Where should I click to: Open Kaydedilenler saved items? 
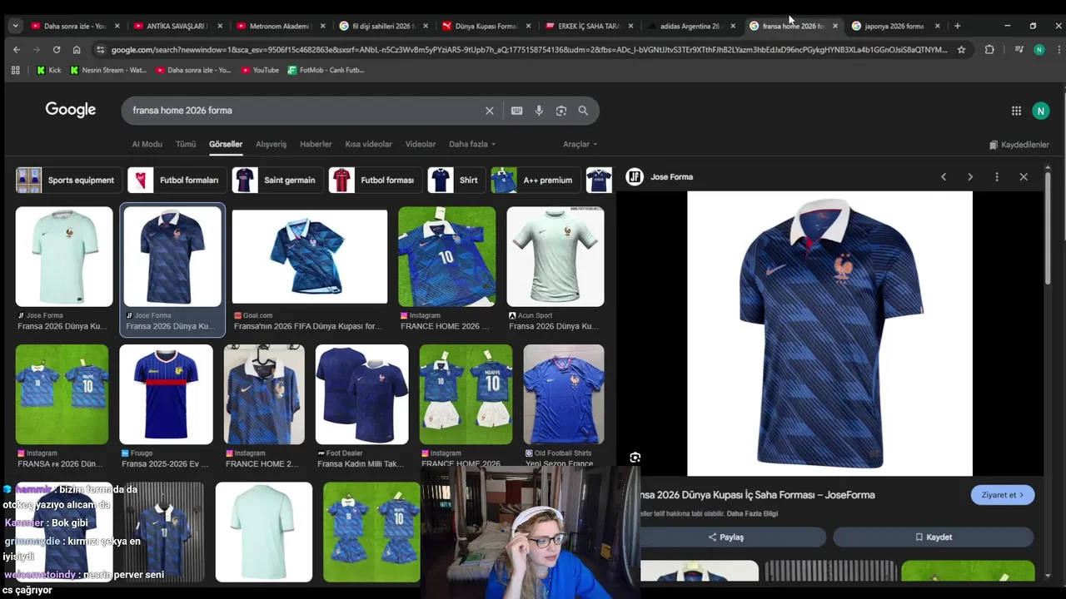(x=1019, y=145)
